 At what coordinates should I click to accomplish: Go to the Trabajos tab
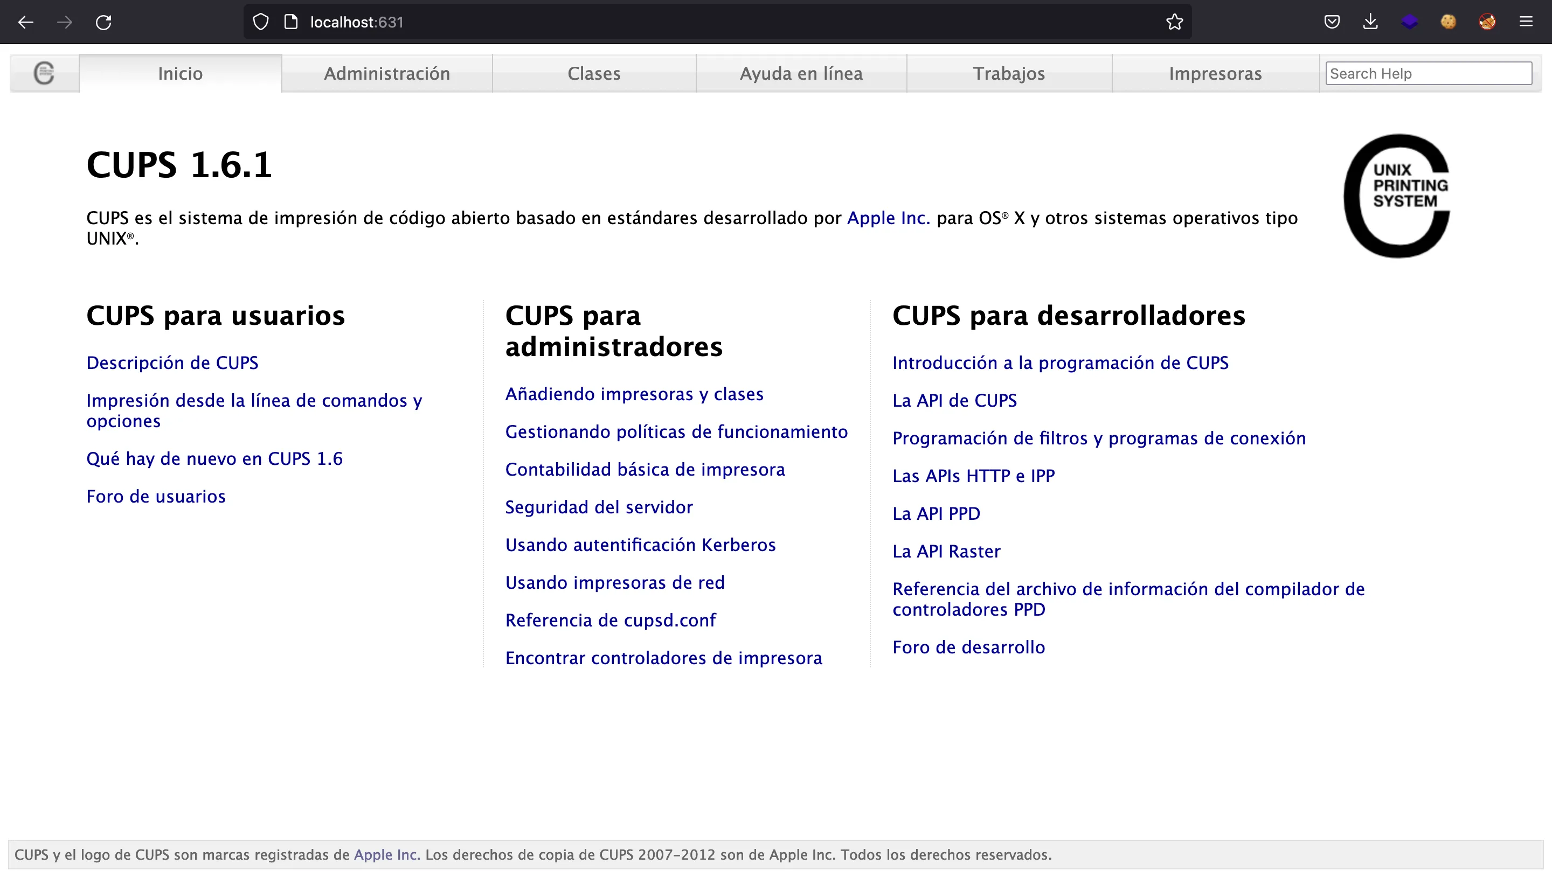click(x=1009, y=74)
